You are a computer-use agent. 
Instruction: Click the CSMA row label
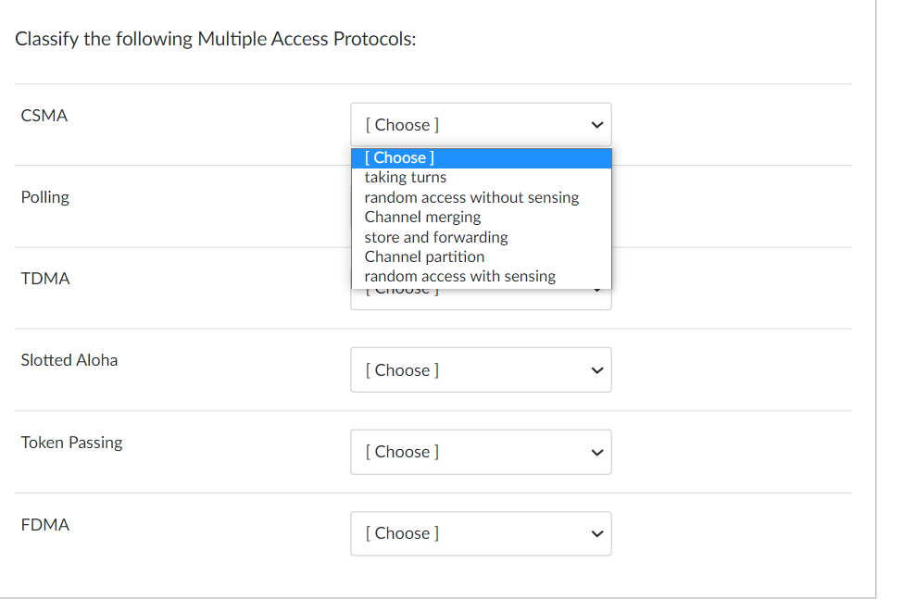pyautogui.click(x=44, y=115)
